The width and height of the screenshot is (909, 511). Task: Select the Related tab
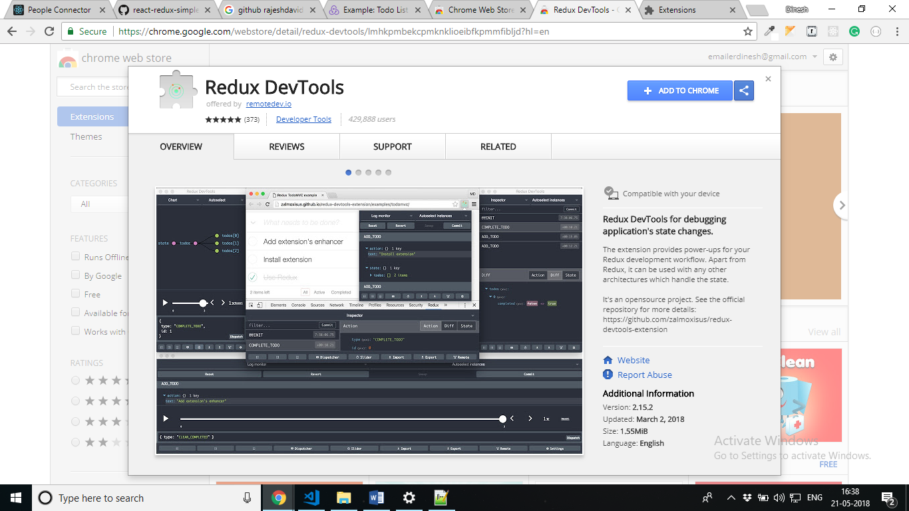coord(498,146)
